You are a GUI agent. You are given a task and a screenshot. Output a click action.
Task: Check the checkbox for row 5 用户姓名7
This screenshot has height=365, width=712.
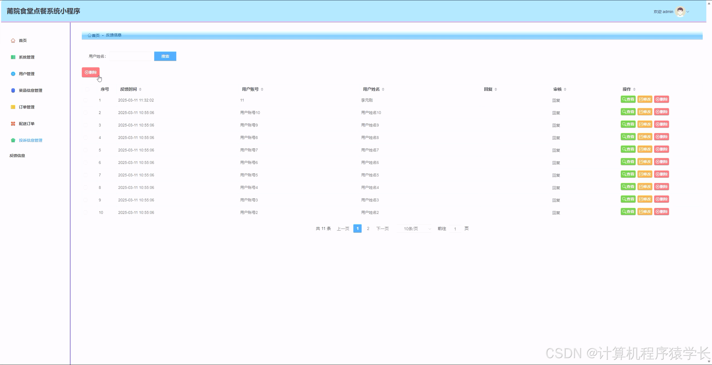85,150
